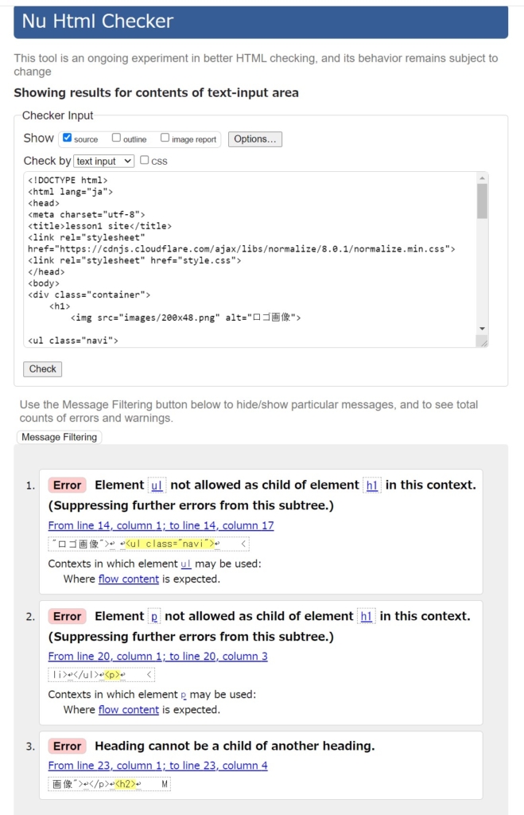Jump to line 23, column 1 source location
This screenshot has width=524, height=815.
157,766
